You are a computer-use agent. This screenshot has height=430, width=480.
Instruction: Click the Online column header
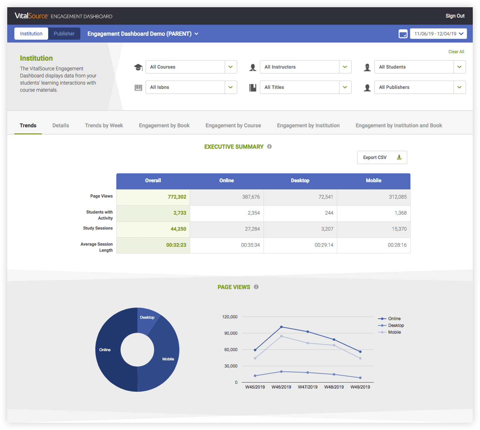227,181
